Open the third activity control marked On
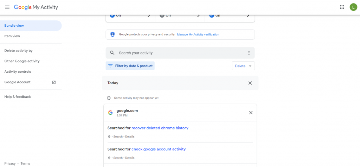Screen dimensions: 360x167 [x=230, y=16]
